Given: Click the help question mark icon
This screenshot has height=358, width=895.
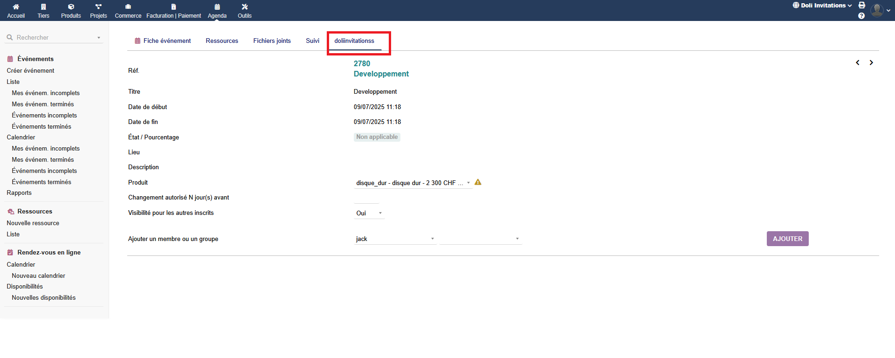Looking at the screenshot, I should click(x=861, y=16).
